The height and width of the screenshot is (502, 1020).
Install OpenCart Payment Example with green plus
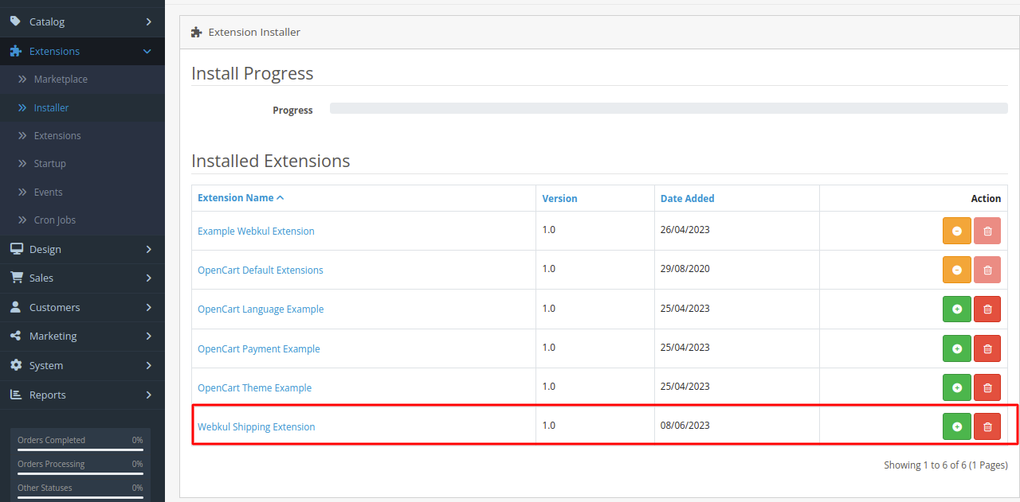(x=957, y=348)
